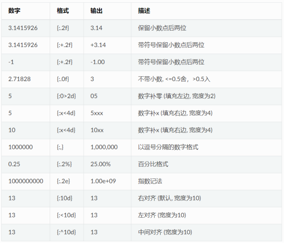
Task: Click the number cell 1000000000
Action: (26, 181)
